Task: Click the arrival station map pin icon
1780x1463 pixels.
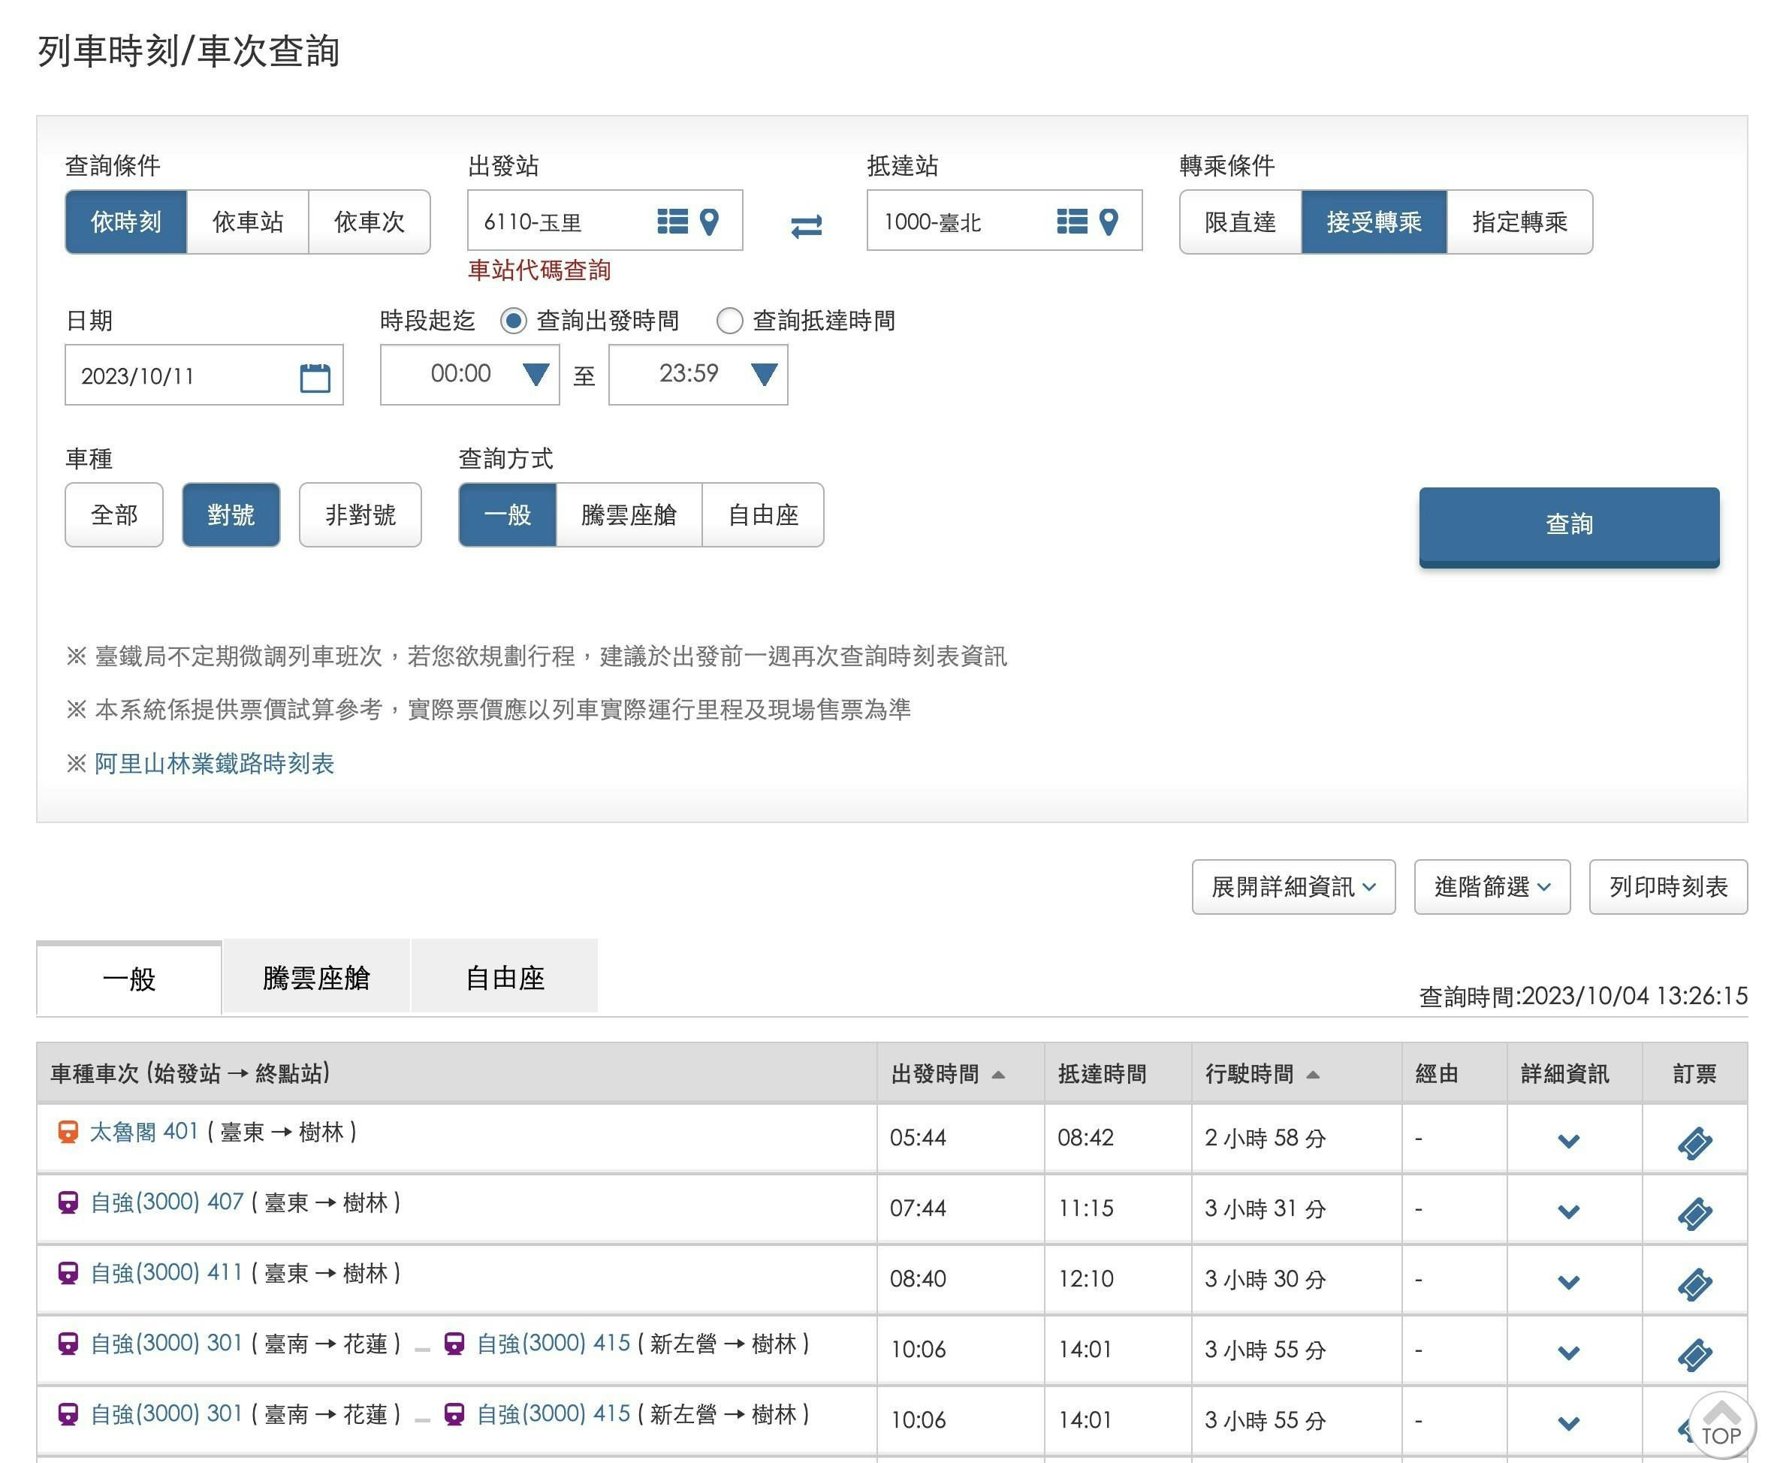Action: [1109, 222]
